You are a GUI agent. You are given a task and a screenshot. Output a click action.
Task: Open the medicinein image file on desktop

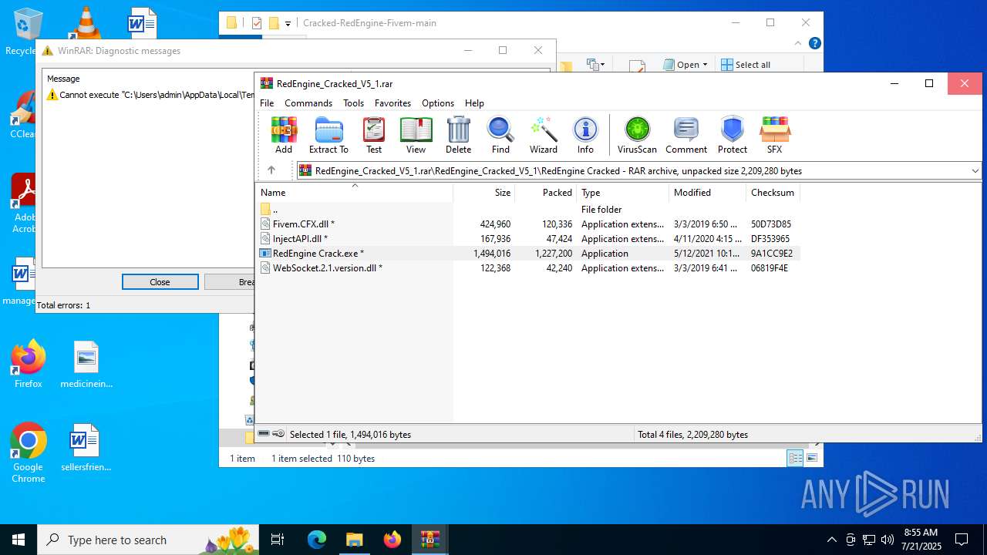click(86, 365)
